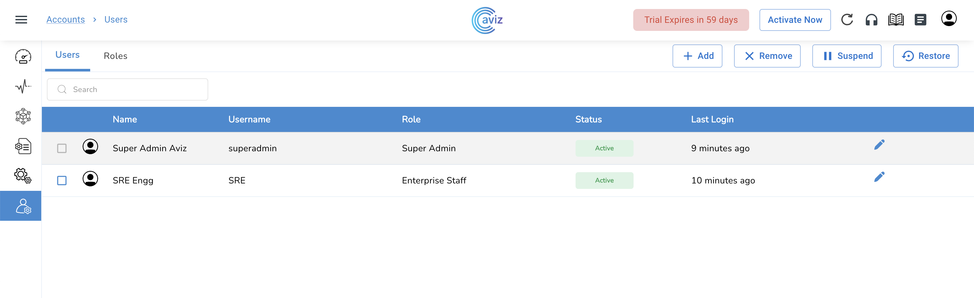Edit SRE Engg user with pencil icon
Screen dimensions: 974x298
click(x=879, y=177)
